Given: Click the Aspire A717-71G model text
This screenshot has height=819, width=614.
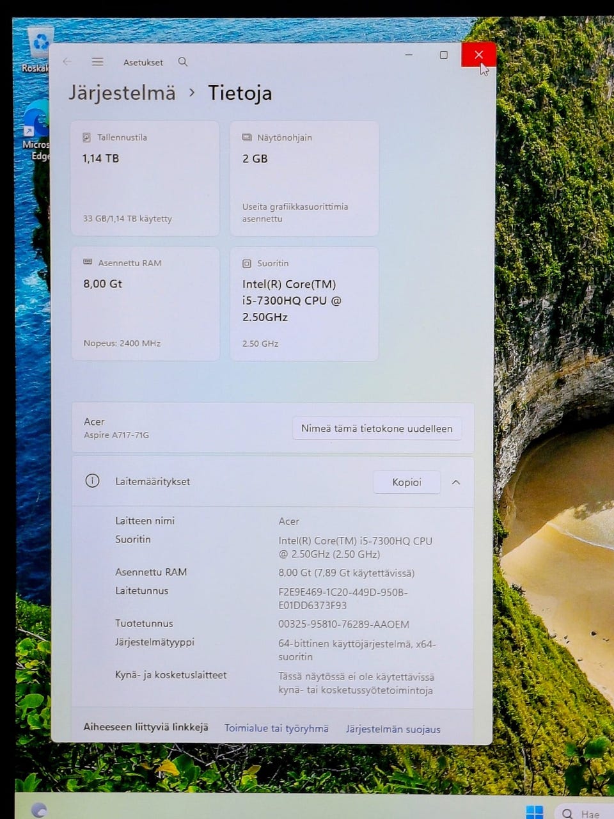Looking at the screenshot, I should pos(116,435).
